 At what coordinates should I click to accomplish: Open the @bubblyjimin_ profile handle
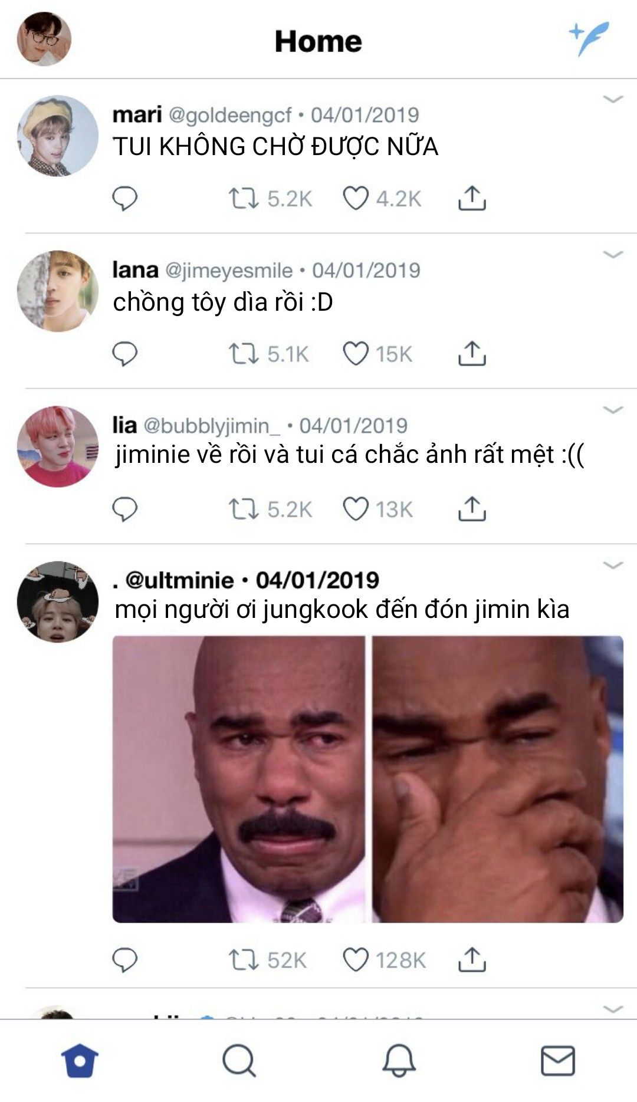(212, 425)
